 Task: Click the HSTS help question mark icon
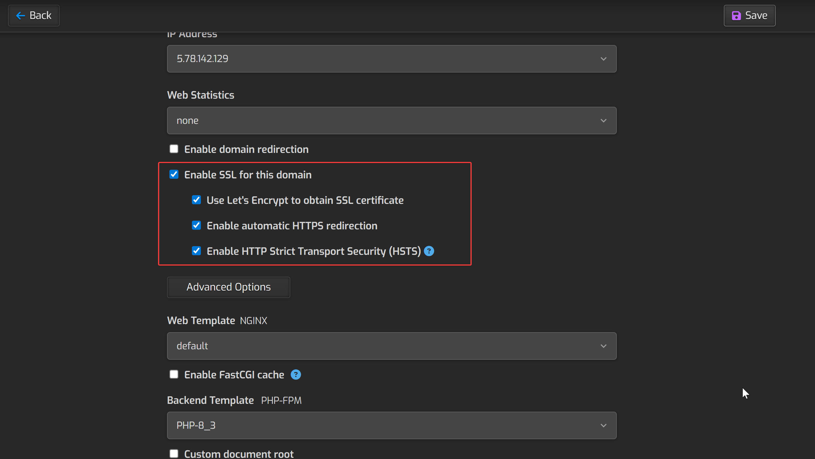point(429,251)
